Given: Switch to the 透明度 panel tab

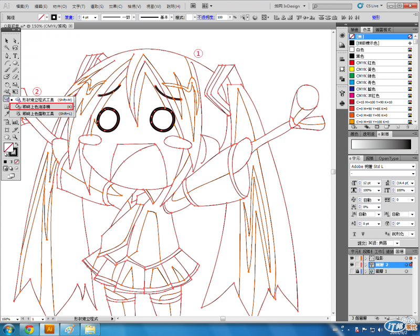Looking at the screenshot, I should coord(369,134).
